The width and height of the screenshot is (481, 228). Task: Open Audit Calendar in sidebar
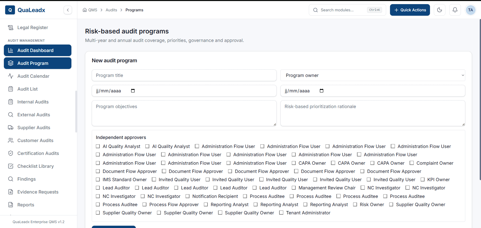tap(38, 76)
